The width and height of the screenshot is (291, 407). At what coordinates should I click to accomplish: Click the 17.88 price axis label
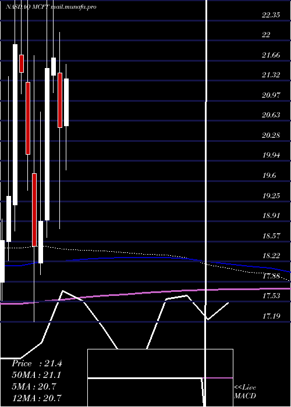pyautogui.click(x=271, y=276)
